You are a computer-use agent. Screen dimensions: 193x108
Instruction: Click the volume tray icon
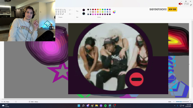click(x=183, y=106)
